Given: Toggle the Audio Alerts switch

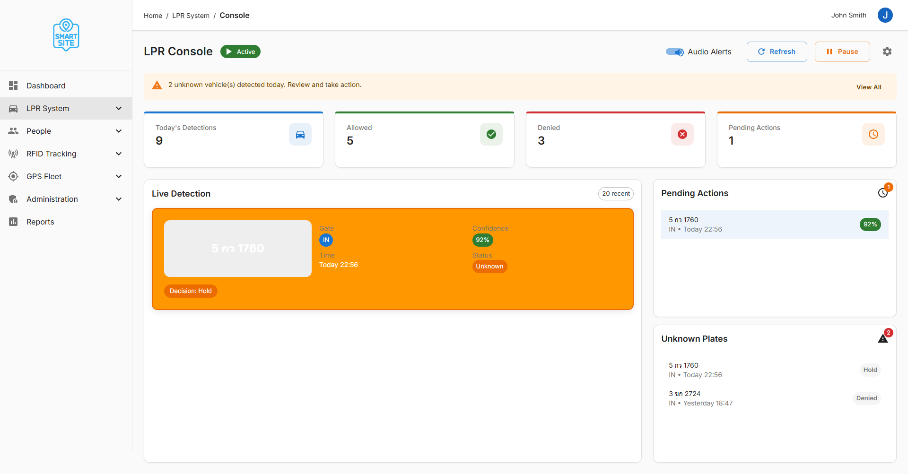Looking at the screenshot, I should pyautogui.click(x=674, y=52).
